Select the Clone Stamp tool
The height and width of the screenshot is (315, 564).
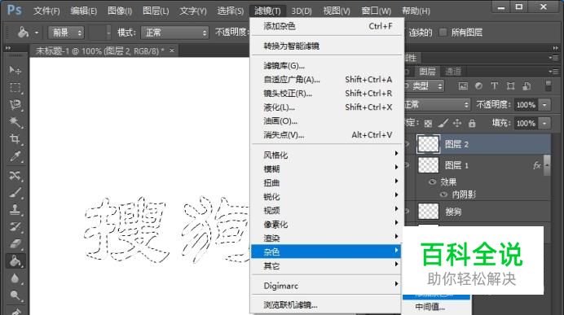click(x=15, y=210)
